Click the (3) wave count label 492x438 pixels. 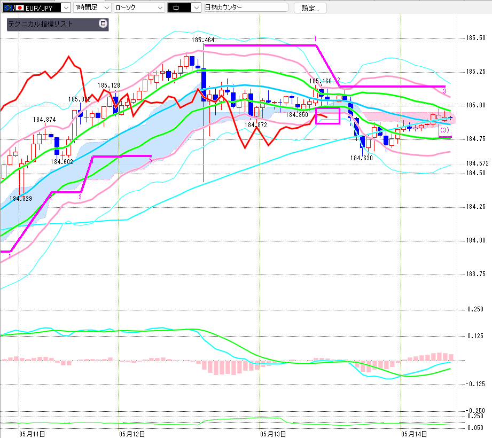pyautogui.click(x=444, y=130)
